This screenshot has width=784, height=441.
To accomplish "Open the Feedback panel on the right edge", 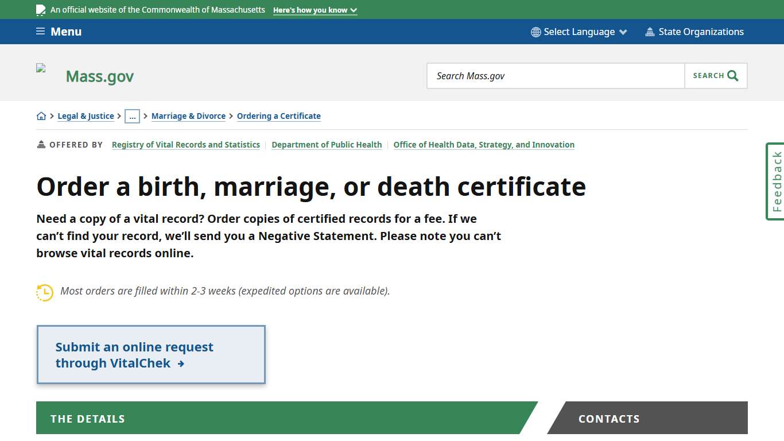I will pyautogui.click(x=775, y=181).
